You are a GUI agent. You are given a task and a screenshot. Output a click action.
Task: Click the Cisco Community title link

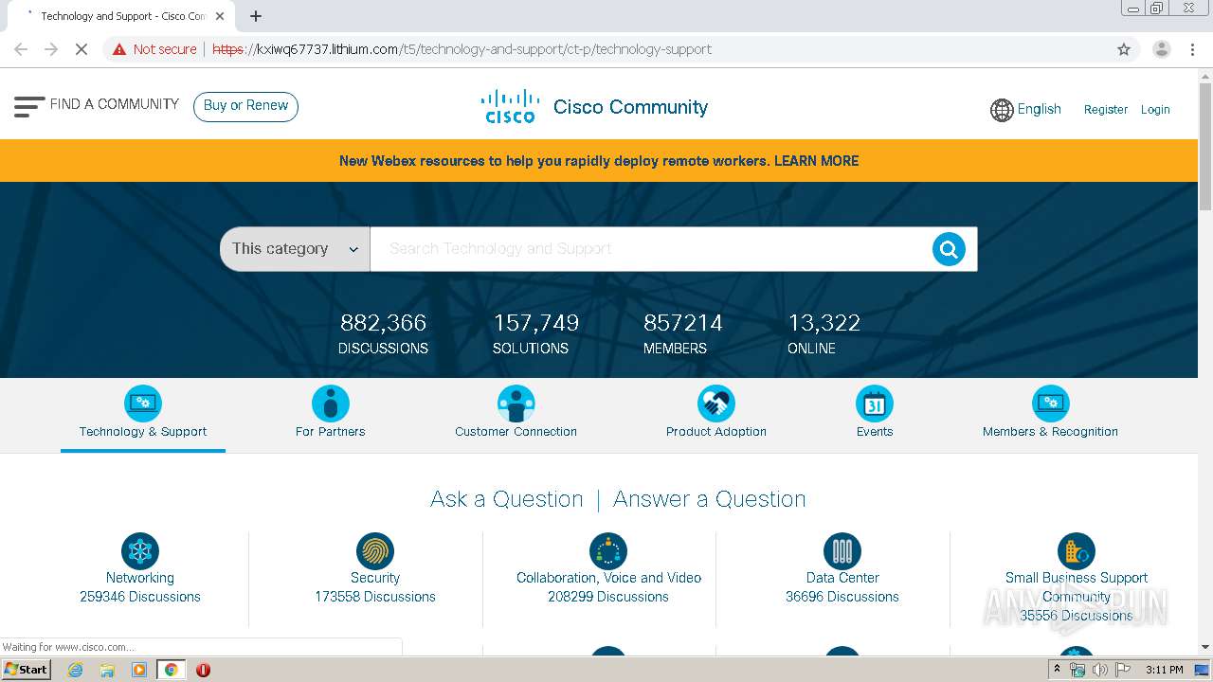[x=630, y=107]
